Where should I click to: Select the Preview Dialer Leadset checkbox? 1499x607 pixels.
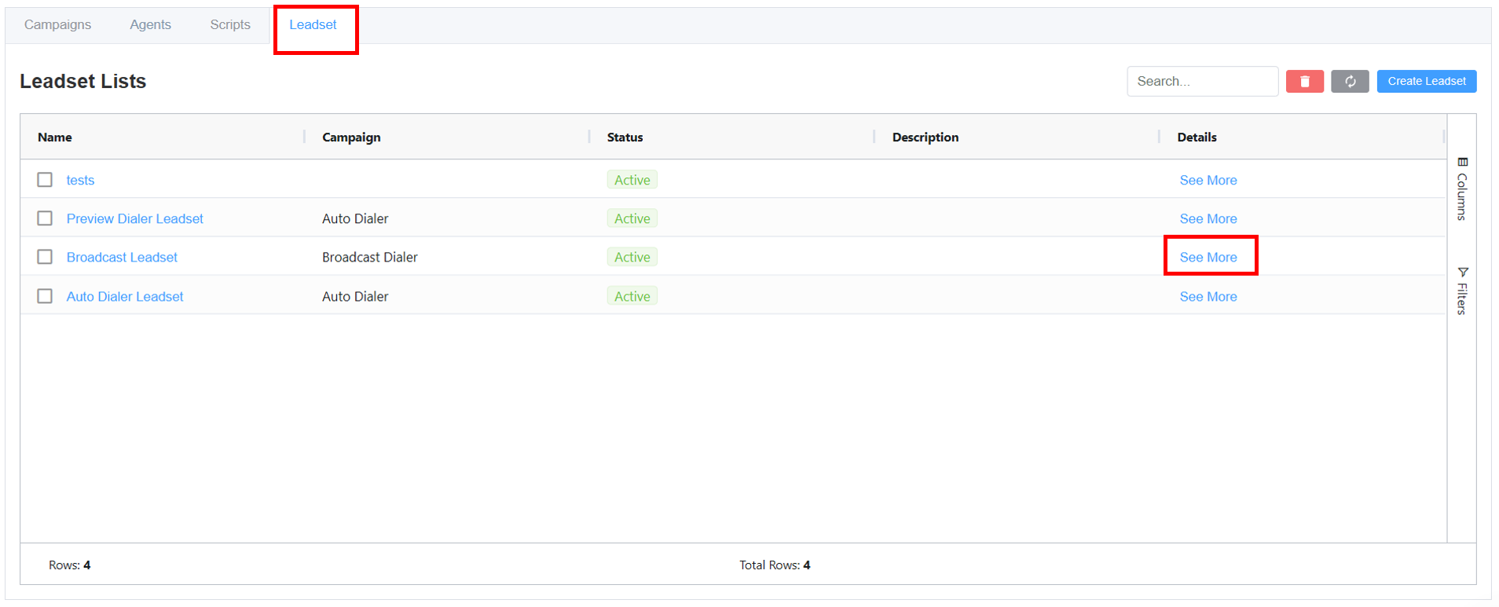45,218
